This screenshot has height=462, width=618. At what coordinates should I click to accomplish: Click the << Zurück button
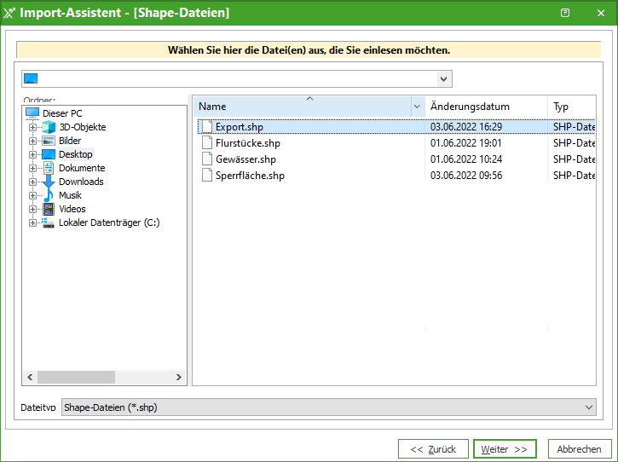(433, 449)
